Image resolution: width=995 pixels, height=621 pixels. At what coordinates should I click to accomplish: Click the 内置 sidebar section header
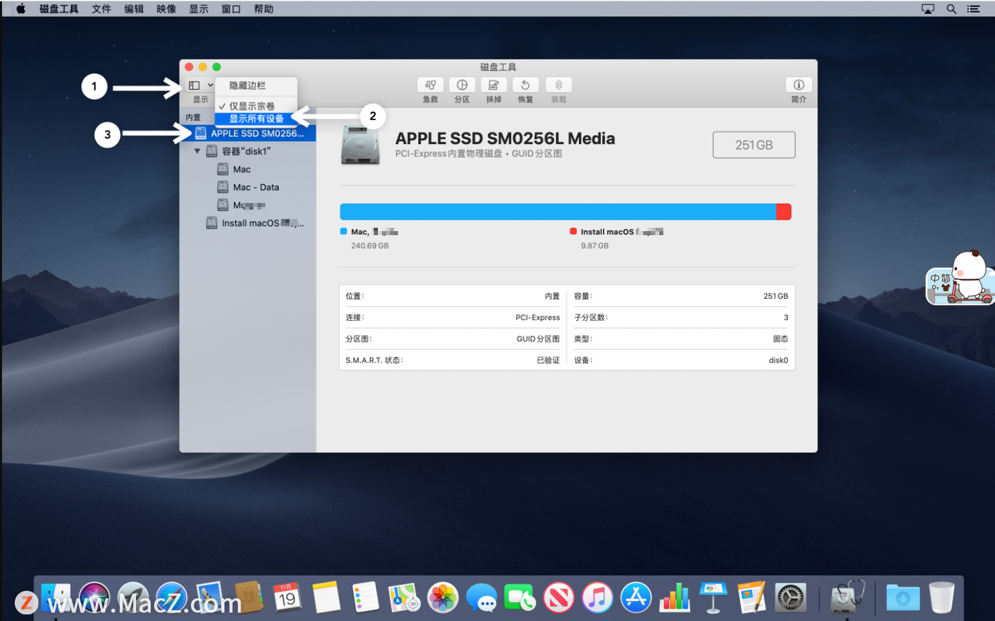click(193, 117)
